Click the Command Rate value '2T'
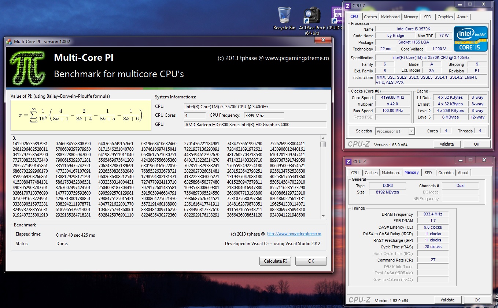Image resolution: width=498 pixels, height=308 pixels. point(433,260)
